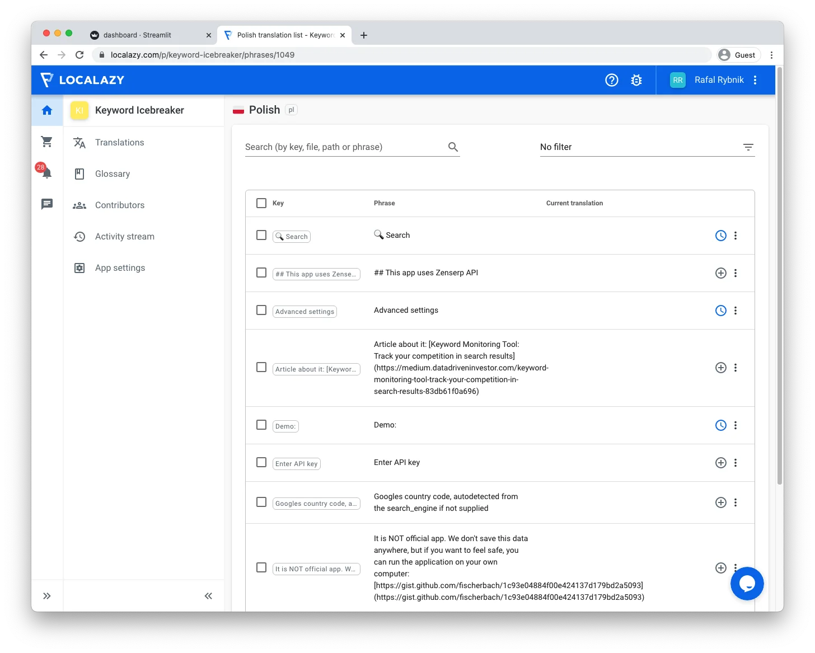Select the Enter API key row checkbox
Image resolution: width=815 pixels, height=653 pixels.
261,462
